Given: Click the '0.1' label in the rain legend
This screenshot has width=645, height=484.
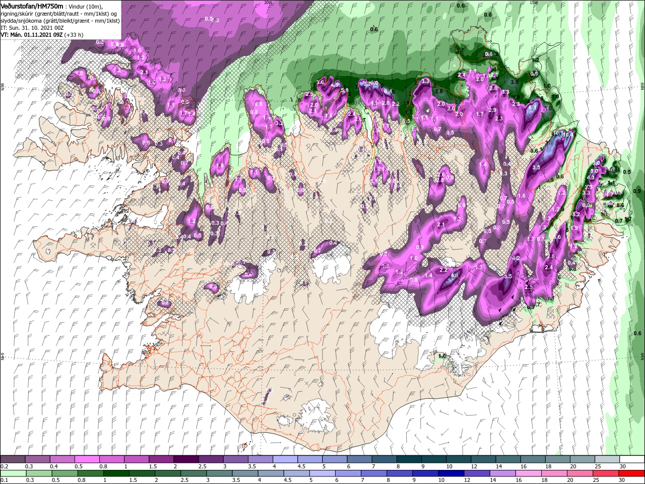Looking at the screenshot, I should [4, 481].
